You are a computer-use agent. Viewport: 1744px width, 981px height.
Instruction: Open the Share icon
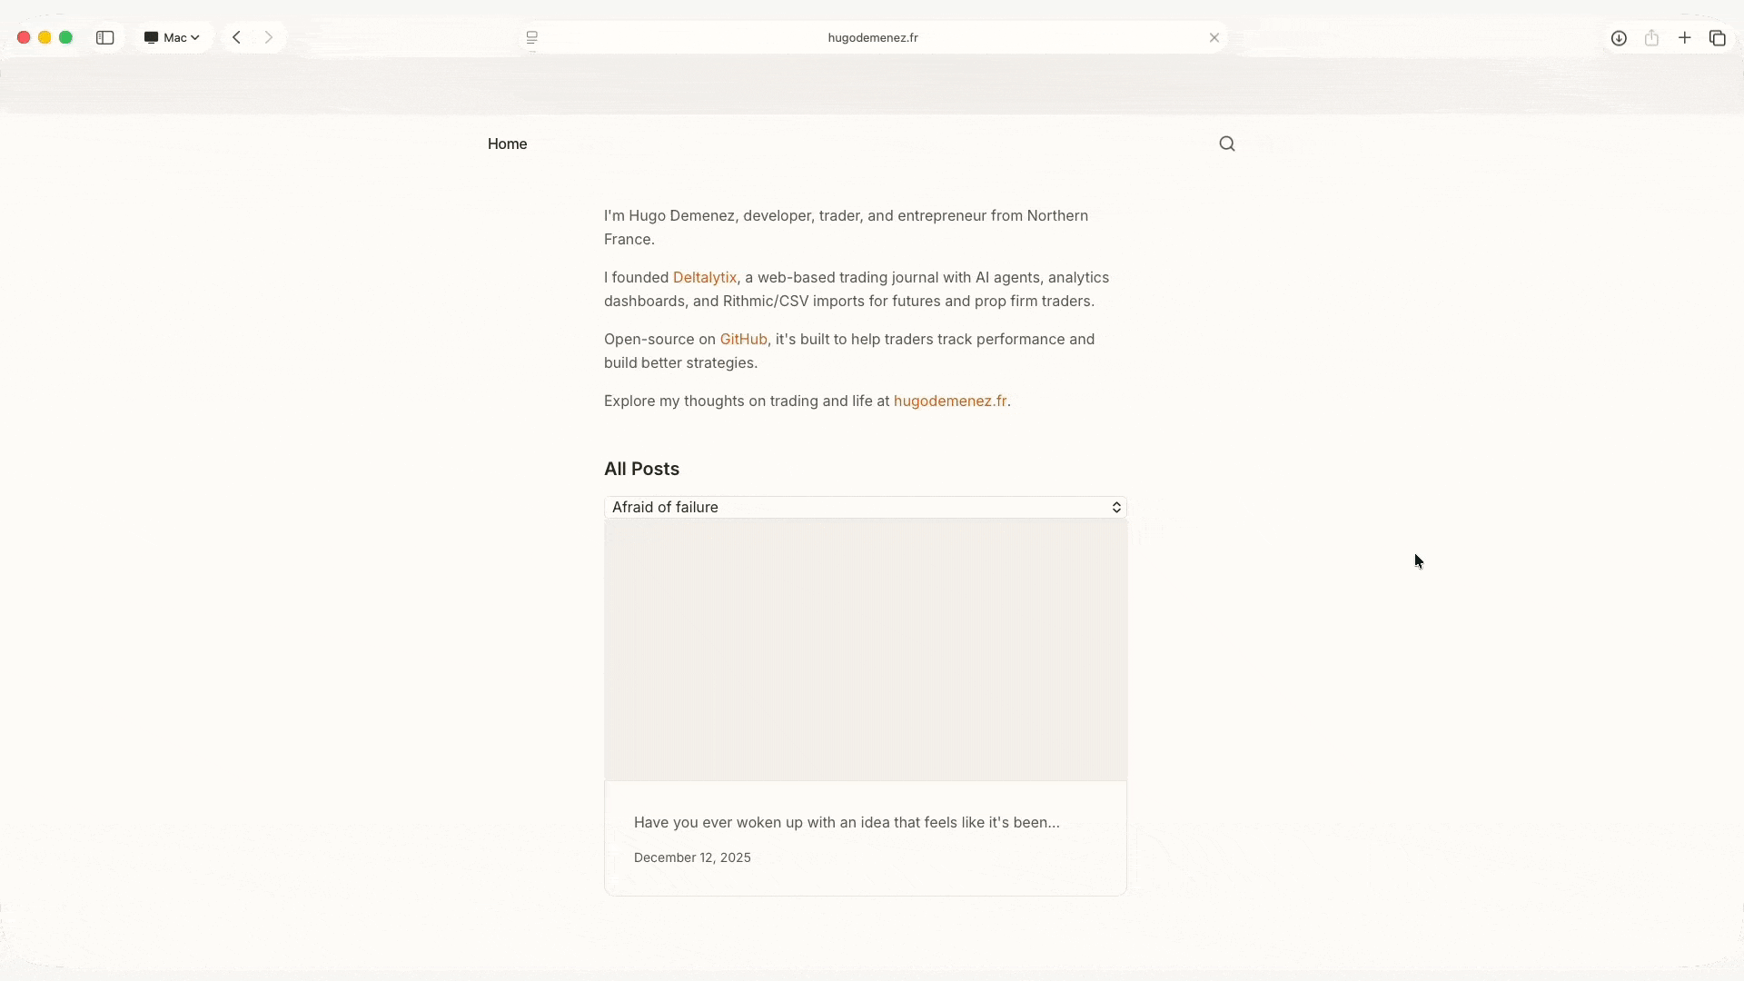pos(1651,37)
